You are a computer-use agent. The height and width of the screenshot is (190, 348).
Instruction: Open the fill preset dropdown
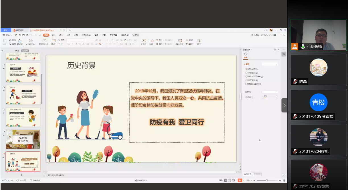point(270,64)
